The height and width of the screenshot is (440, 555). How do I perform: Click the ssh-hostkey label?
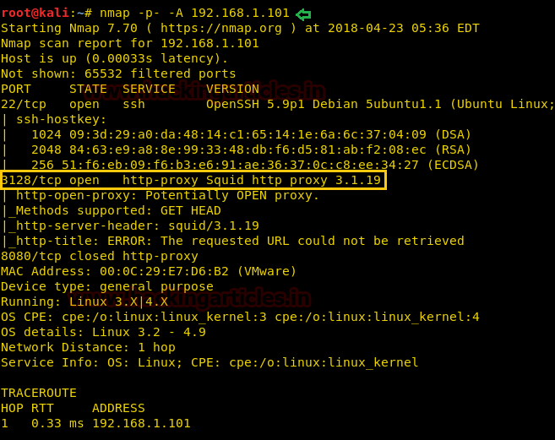61,119
